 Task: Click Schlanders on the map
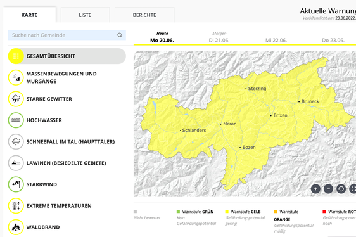click(194, 130)
